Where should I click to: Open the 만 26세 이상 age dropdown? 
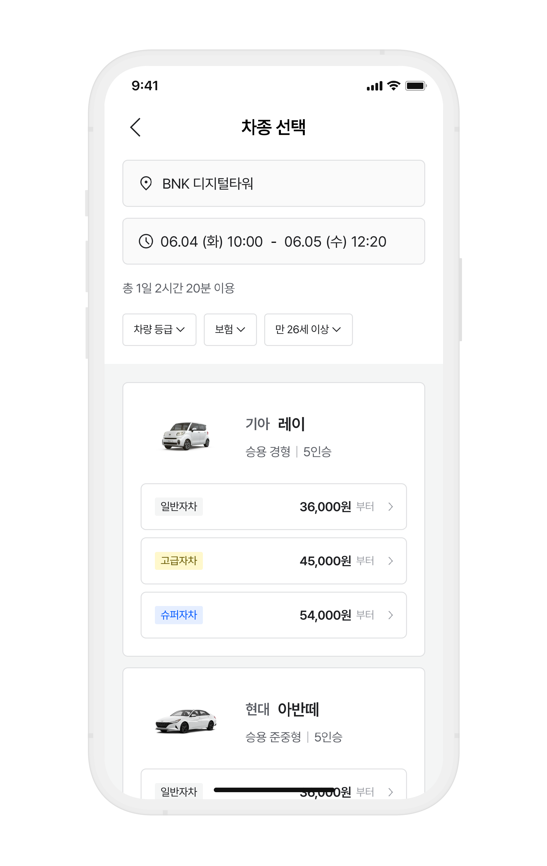(x=308, y=330)
